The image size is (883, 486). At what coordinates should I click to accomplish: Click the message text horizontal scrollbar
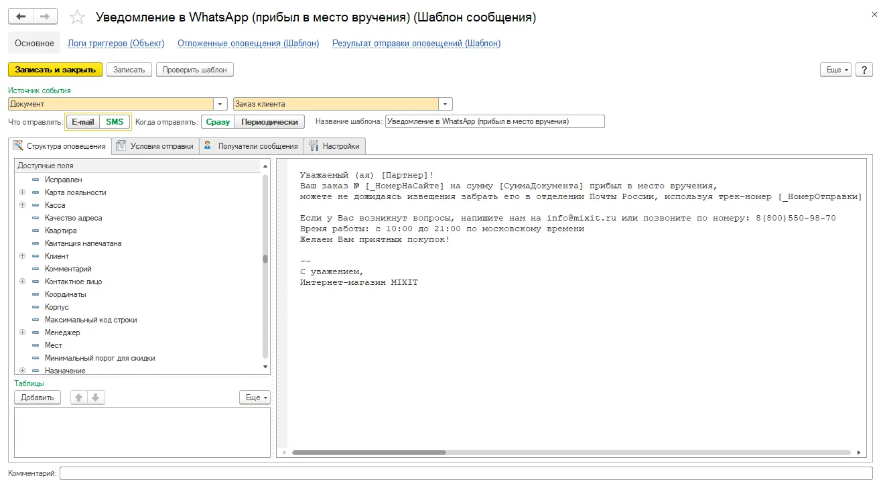[x=369, y=452]
